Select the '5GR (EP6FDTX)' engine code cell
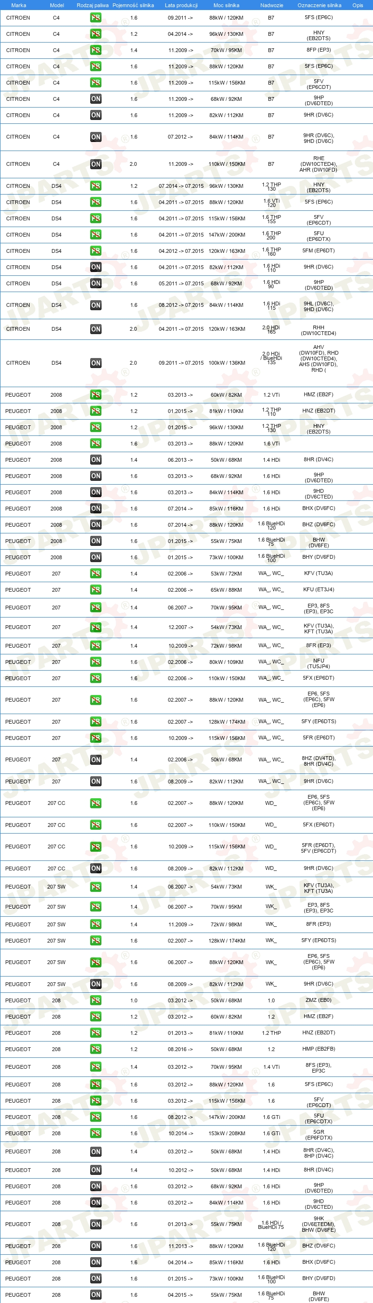Image resolution: width=373 pixels, height=1303 pixels. pyautogui.click(x=319, y=1135)
